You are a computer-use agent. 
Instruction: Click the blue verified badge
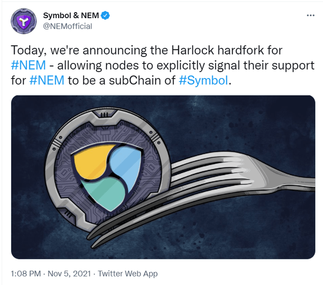coord(105,16)
